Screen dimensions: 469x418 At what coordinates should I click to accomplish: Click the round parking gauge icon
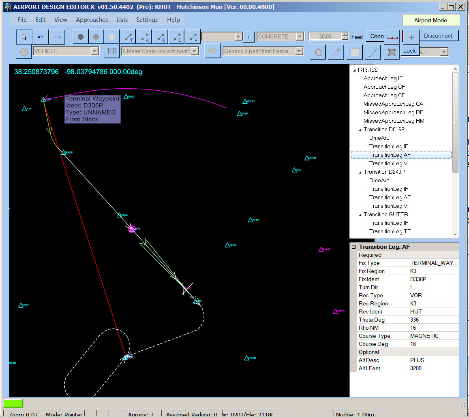(x=24, y=51)
